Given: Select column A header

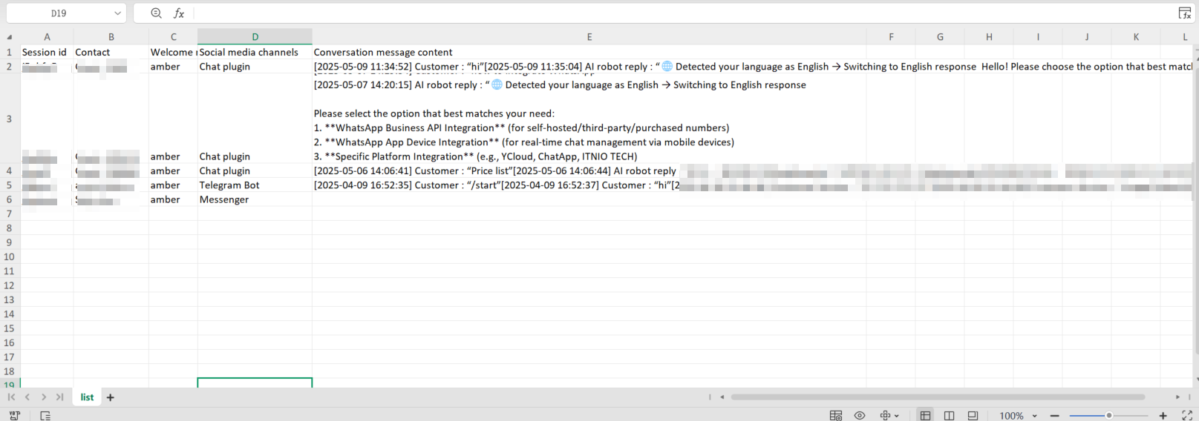Looking at the screenshot, I should coord(47,37).
